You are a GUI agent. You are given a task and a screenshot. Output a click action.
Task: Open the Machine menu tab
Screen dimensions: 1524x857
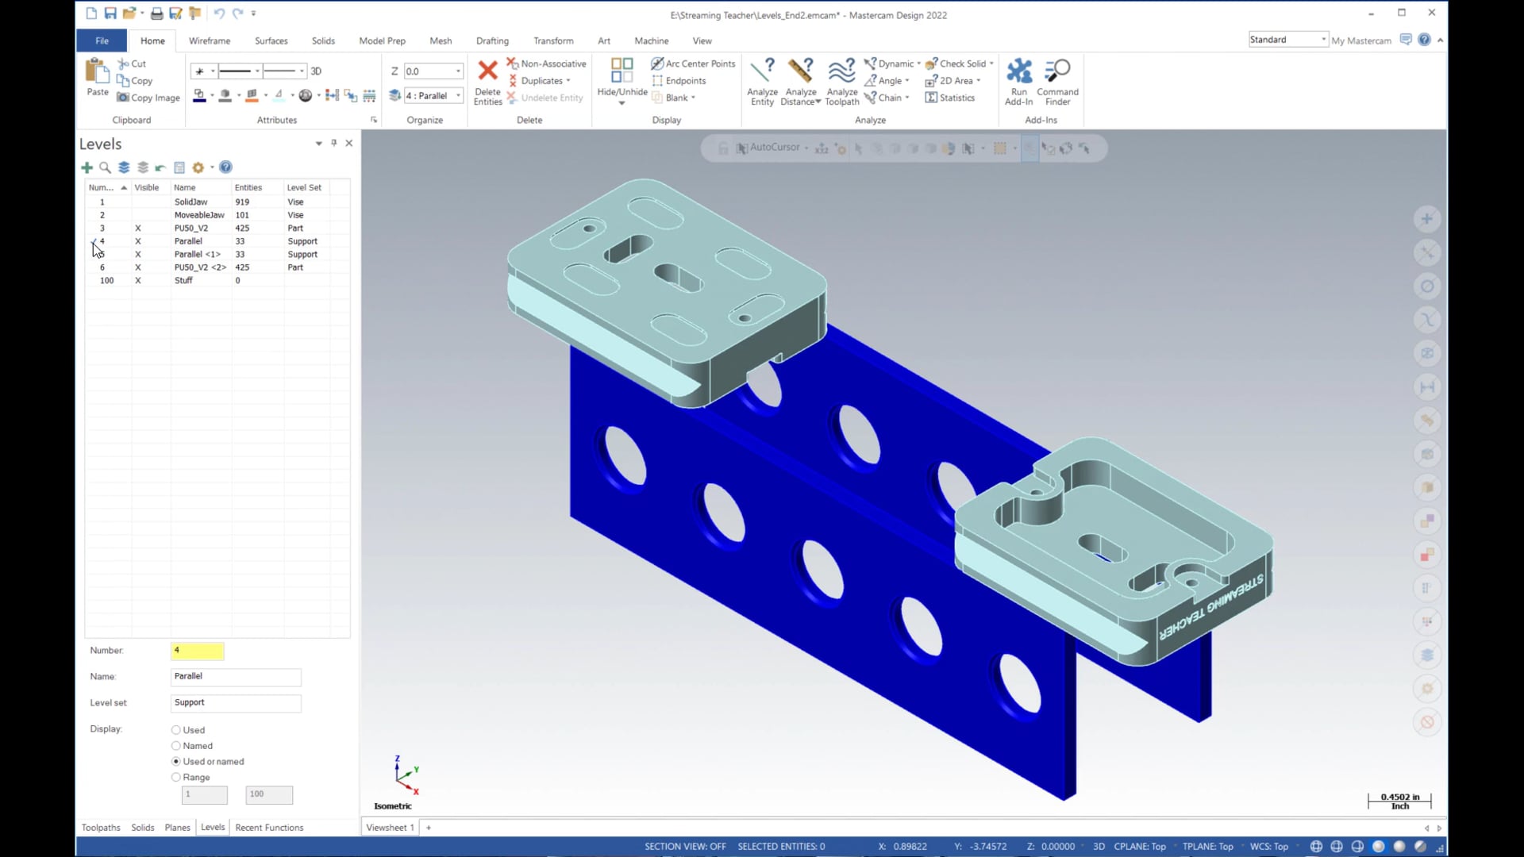pyautogui.click(x=651, y=40)
